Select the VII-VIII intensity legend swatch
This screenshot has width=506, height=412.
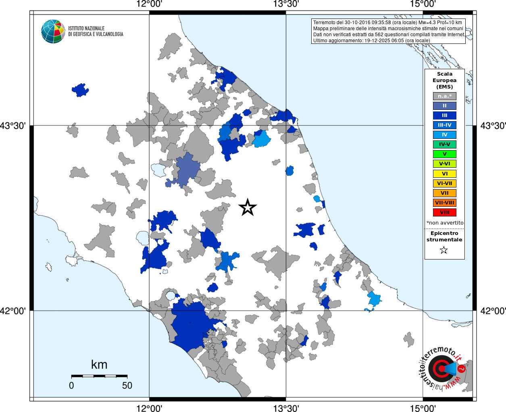[x=445, y=203]
